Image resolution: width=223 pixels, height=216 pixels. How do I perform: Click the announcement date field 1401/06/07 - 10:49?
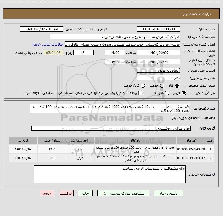coord(42,29)
